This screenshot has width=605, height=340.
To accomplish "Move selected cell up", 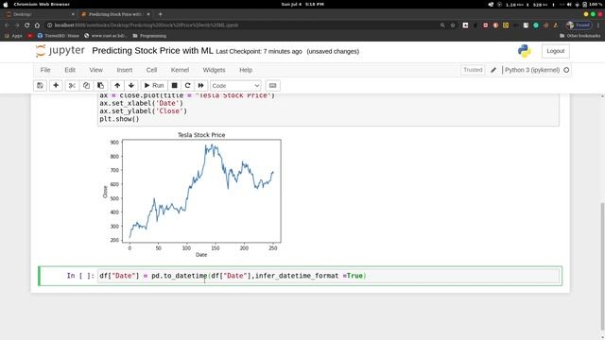I will 117,86.
